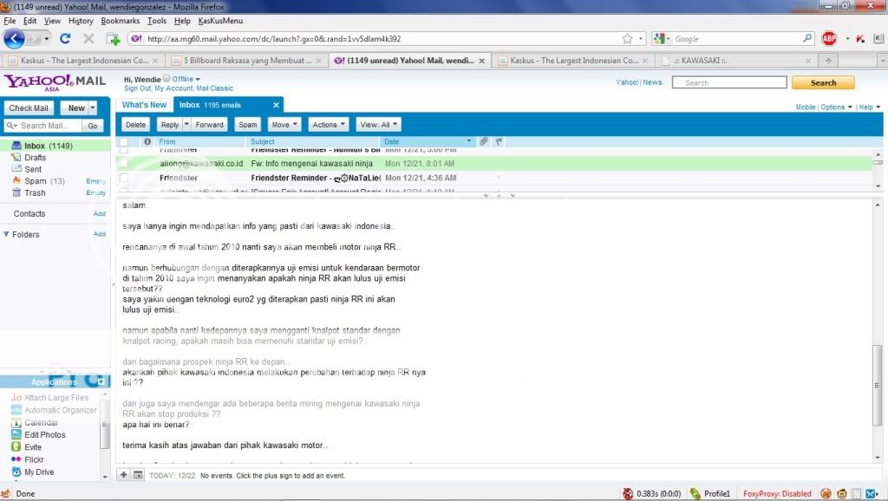This screenshot has width=888, height=501.
Task: Tick the select-all emails checkbox in the header
Action: tap(123, 141)
